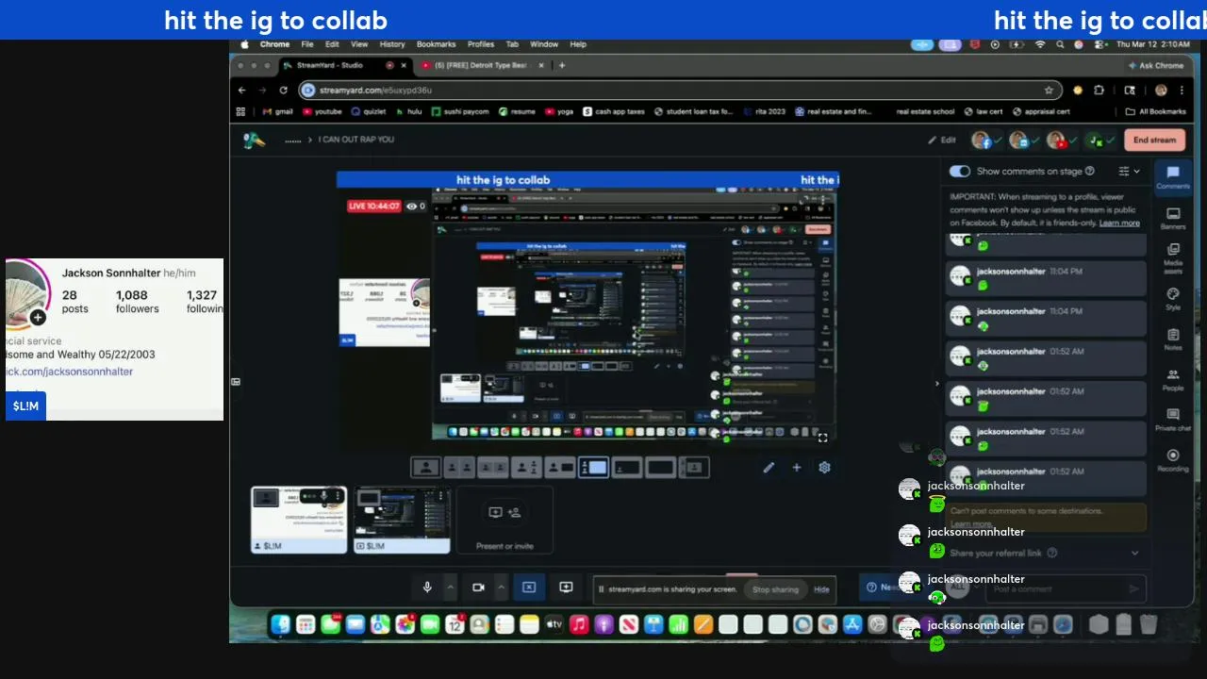Open Chrome extensions puzzle icon
1207x679 pixels.
click(1099, 91)
